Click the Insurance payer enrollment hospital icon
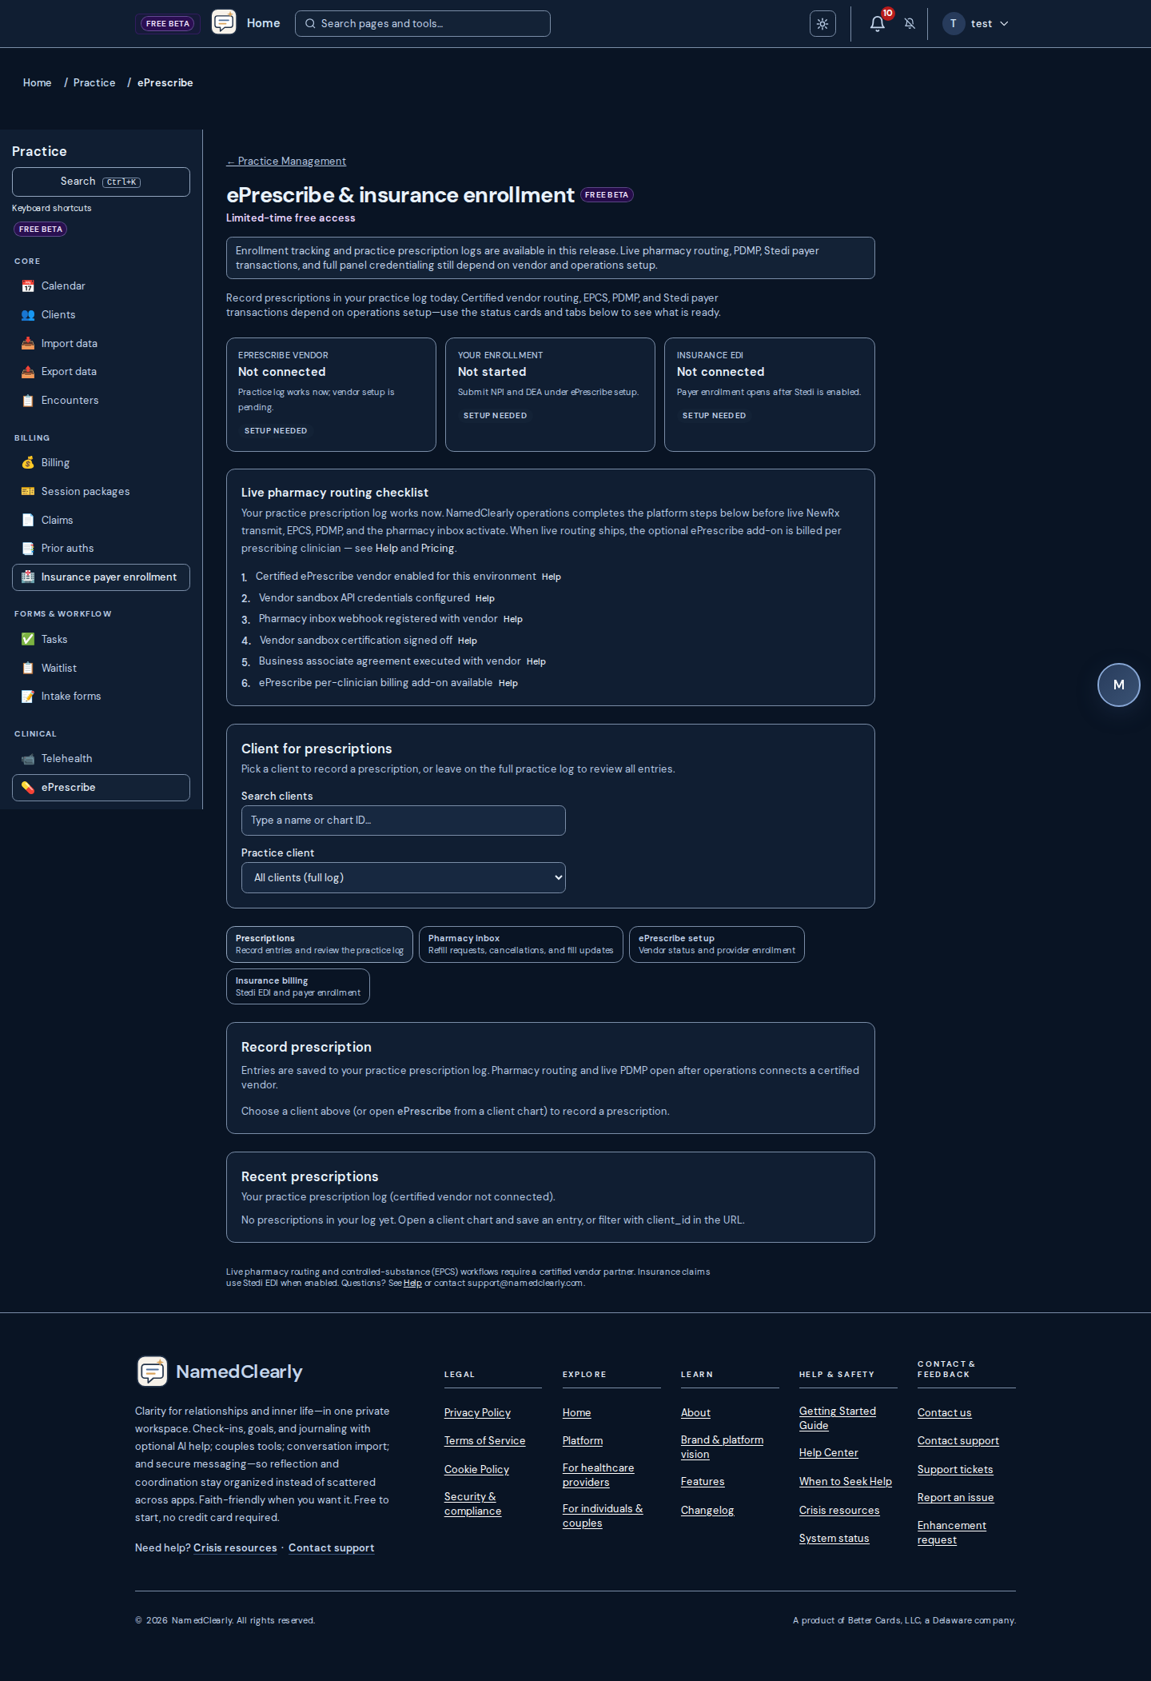1151x1681 pixels. (x=28, y=577)
